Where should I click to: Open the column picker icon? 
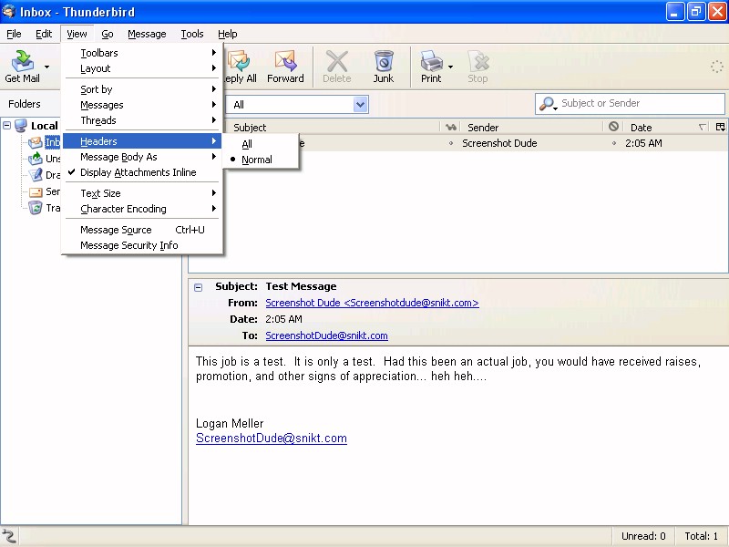coord(720,127)
